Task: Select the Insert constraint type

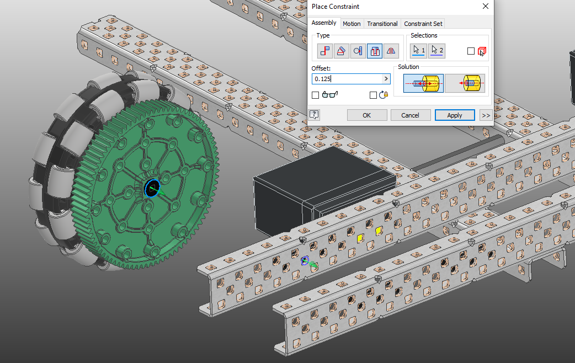Action: (374, 51)
